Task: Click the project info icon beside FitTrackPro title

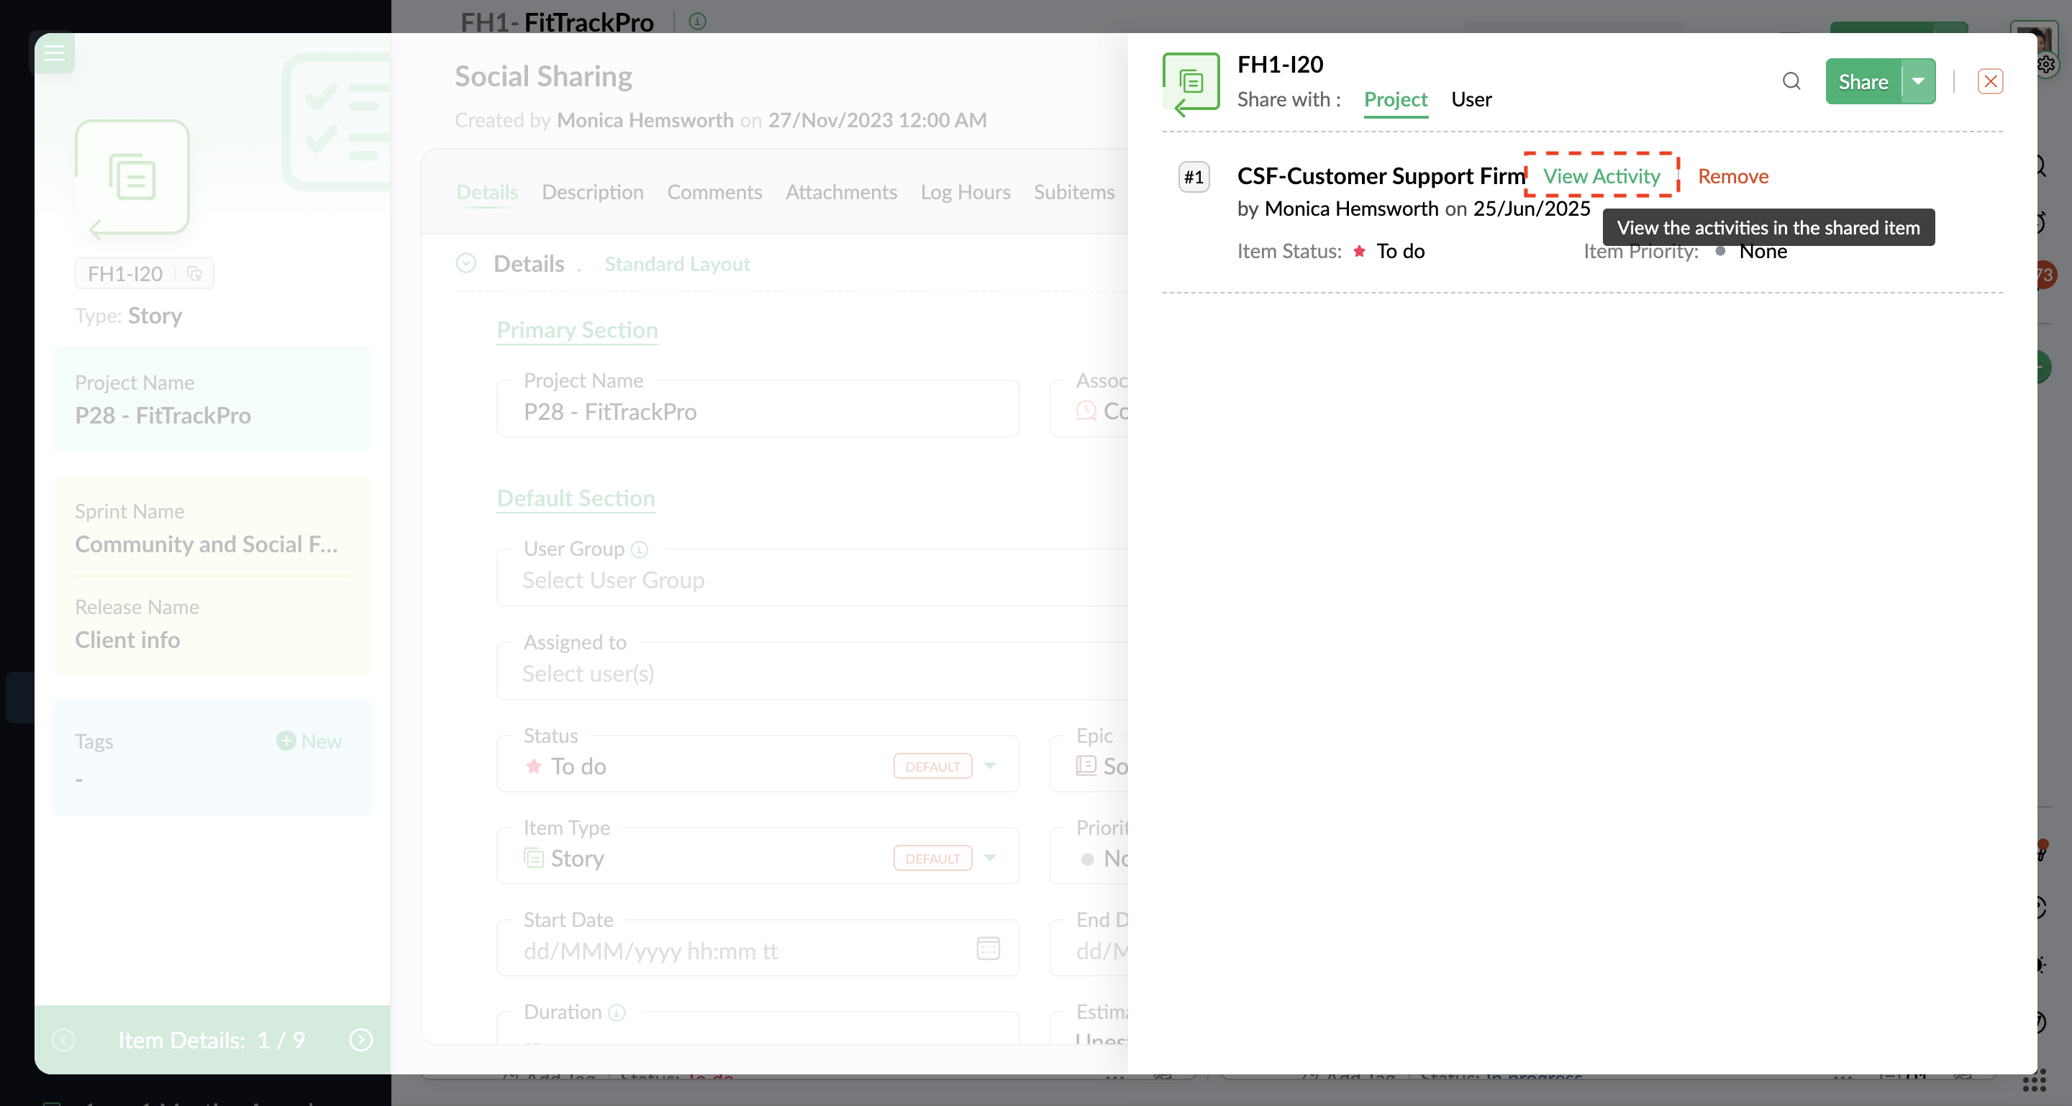Action: coord(697,22)
